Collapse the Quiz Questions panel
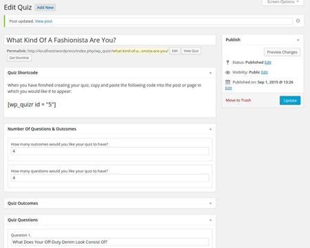Viewport: 310px width, 248px height. pos(210,220)
